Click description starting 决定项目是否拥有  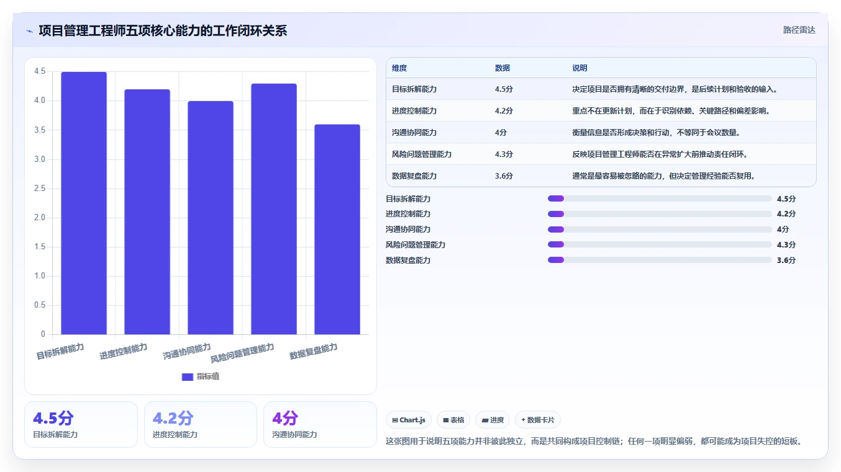click(x=675, y=89)
